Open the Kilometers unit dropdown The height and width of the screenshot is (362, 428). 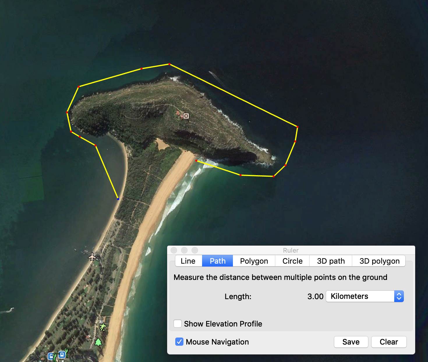tap(365, 296)
